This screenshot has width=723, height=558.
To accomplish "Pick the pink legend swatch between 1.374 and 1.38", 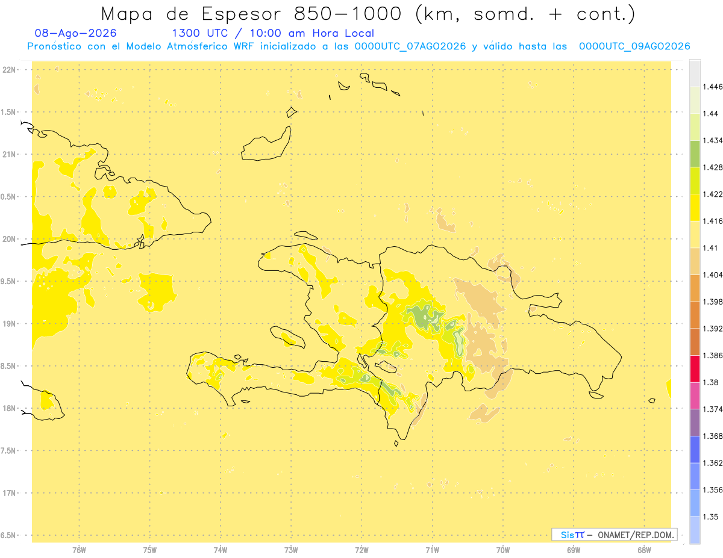I will tap(695, 395).
